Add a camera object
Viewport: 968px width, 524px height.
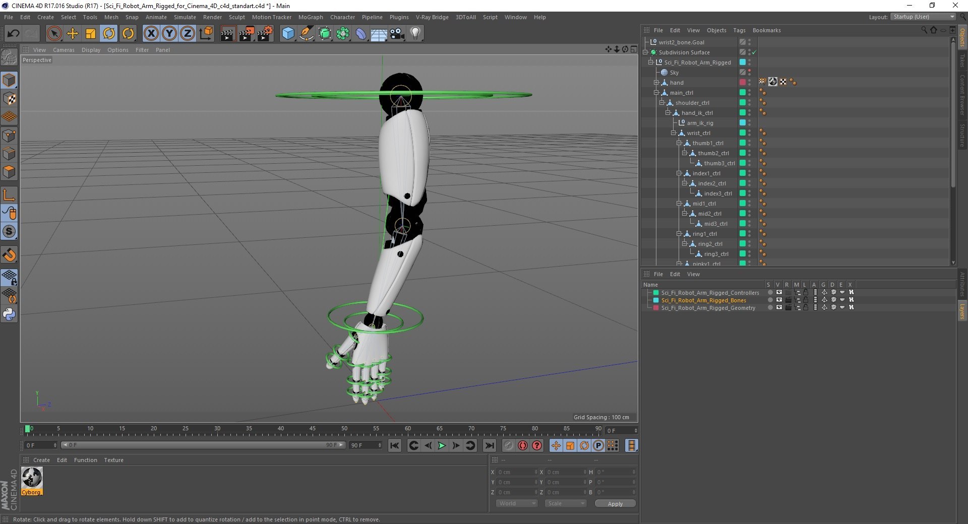click(397, 34)
